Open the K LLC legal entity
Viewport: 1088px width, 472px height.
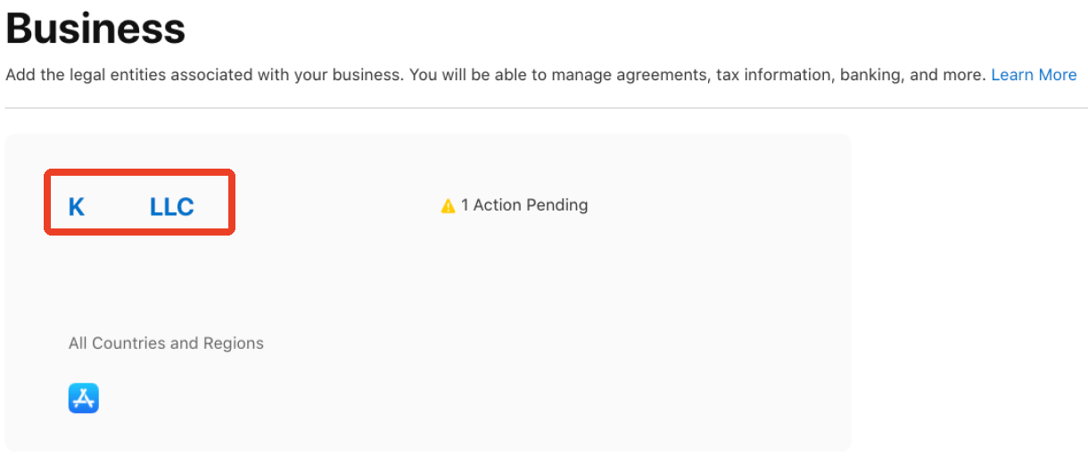click(131, 207)
